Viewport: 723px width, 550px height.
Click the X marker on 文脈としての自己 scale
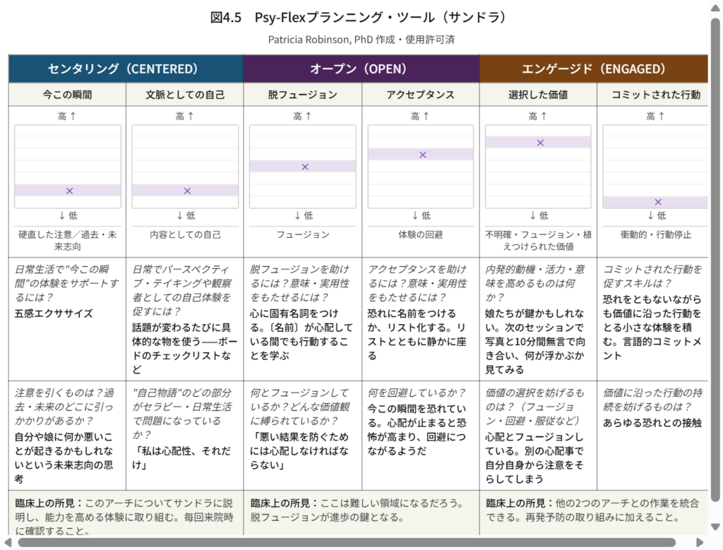coord(187,191)
